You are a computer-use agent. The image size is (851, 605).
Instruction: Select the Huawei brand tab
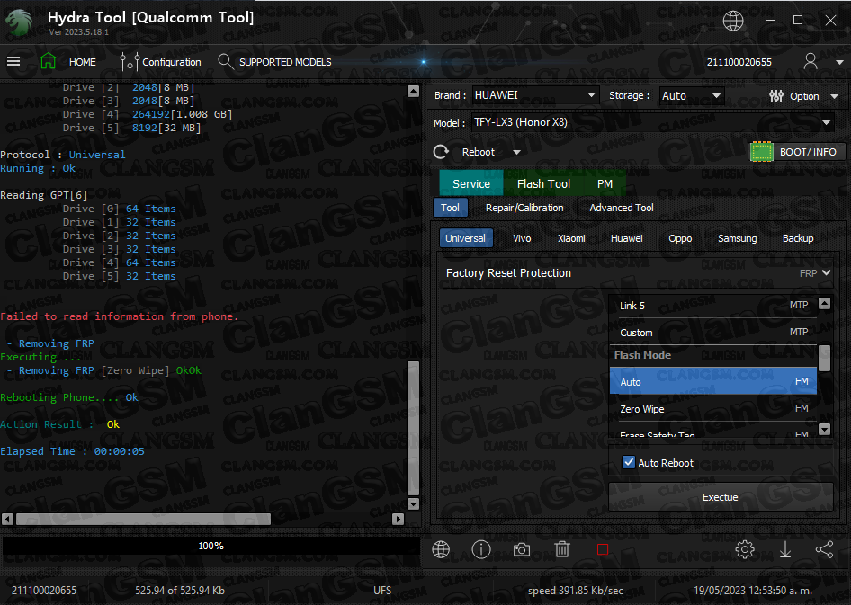pos(626,238)
